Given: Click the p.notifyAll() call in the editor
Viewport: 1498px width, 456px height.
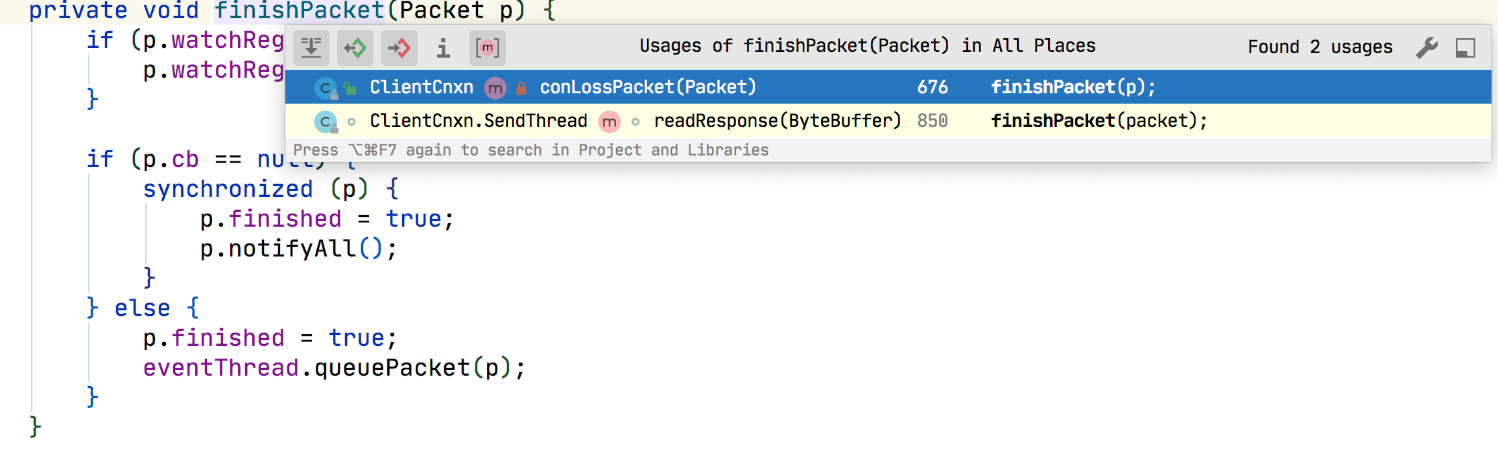Looking at the screenshot, I should [298, 249].
